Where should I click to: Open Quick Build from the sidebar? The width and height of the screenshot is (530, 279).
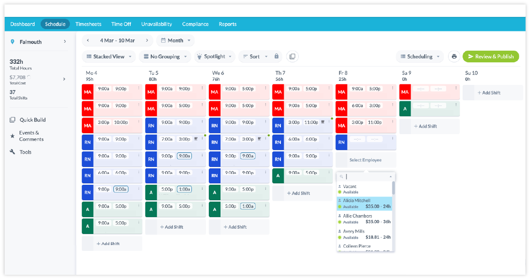[32, 120]
